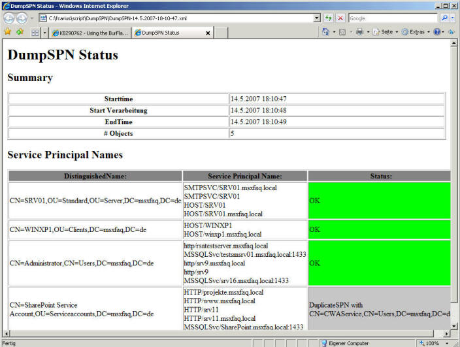Expand the Print options dropdown arrow
The height and width of the screenshot is (347, 460).
pos(368,31)
